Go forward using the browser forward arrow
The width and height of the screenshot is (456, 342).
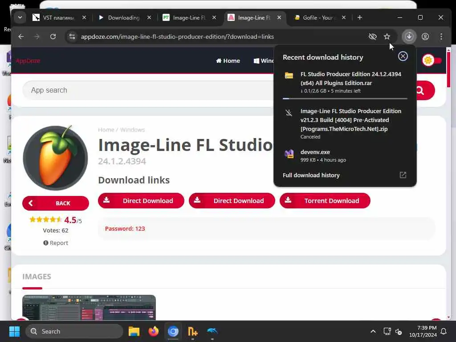pyautogui.click(x=37, y=37)
